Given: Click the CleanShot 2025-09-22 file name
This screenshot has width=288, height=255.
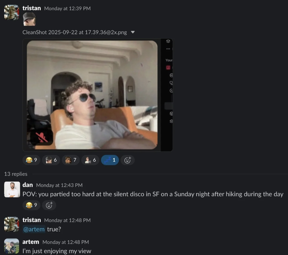Looking at the screenshot, I should tap(74, 32).
